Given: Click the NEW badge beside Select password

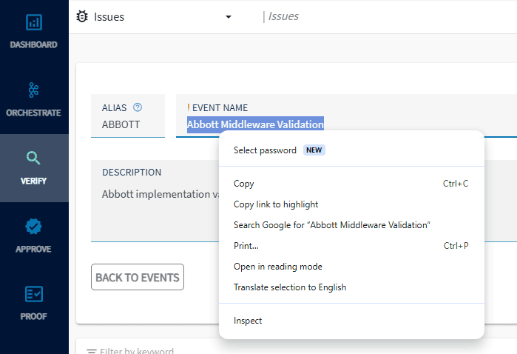Looking at the screenshot, I should (314, 150).
